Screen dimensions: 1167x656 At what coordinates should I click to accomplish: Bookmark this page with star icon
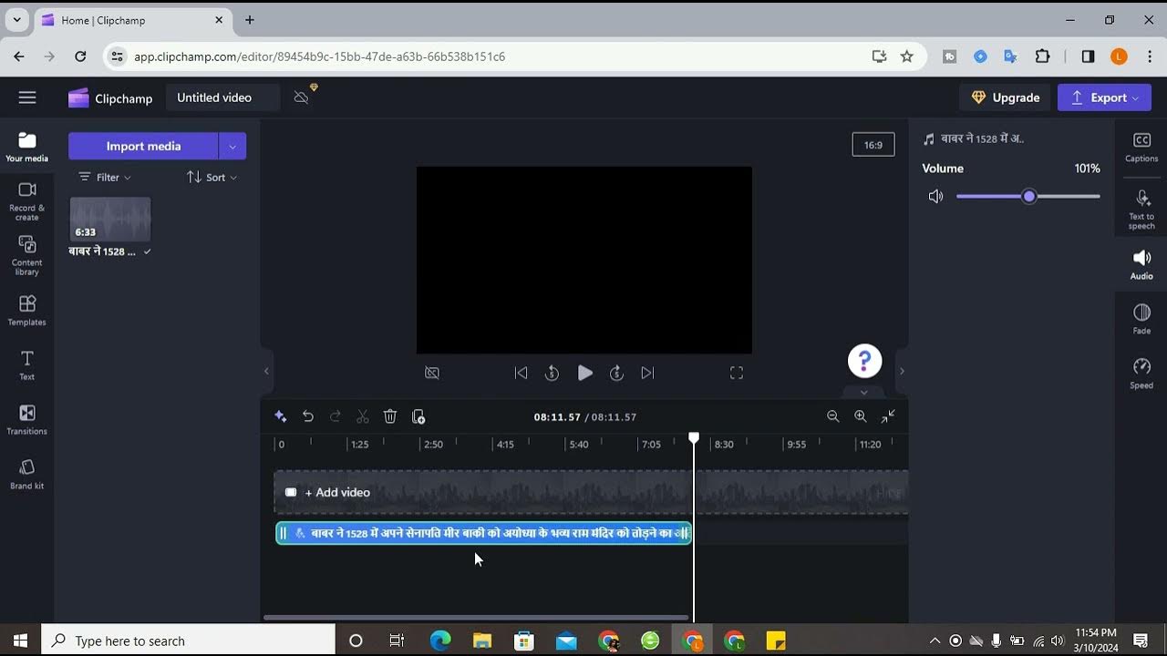point(906,56)
